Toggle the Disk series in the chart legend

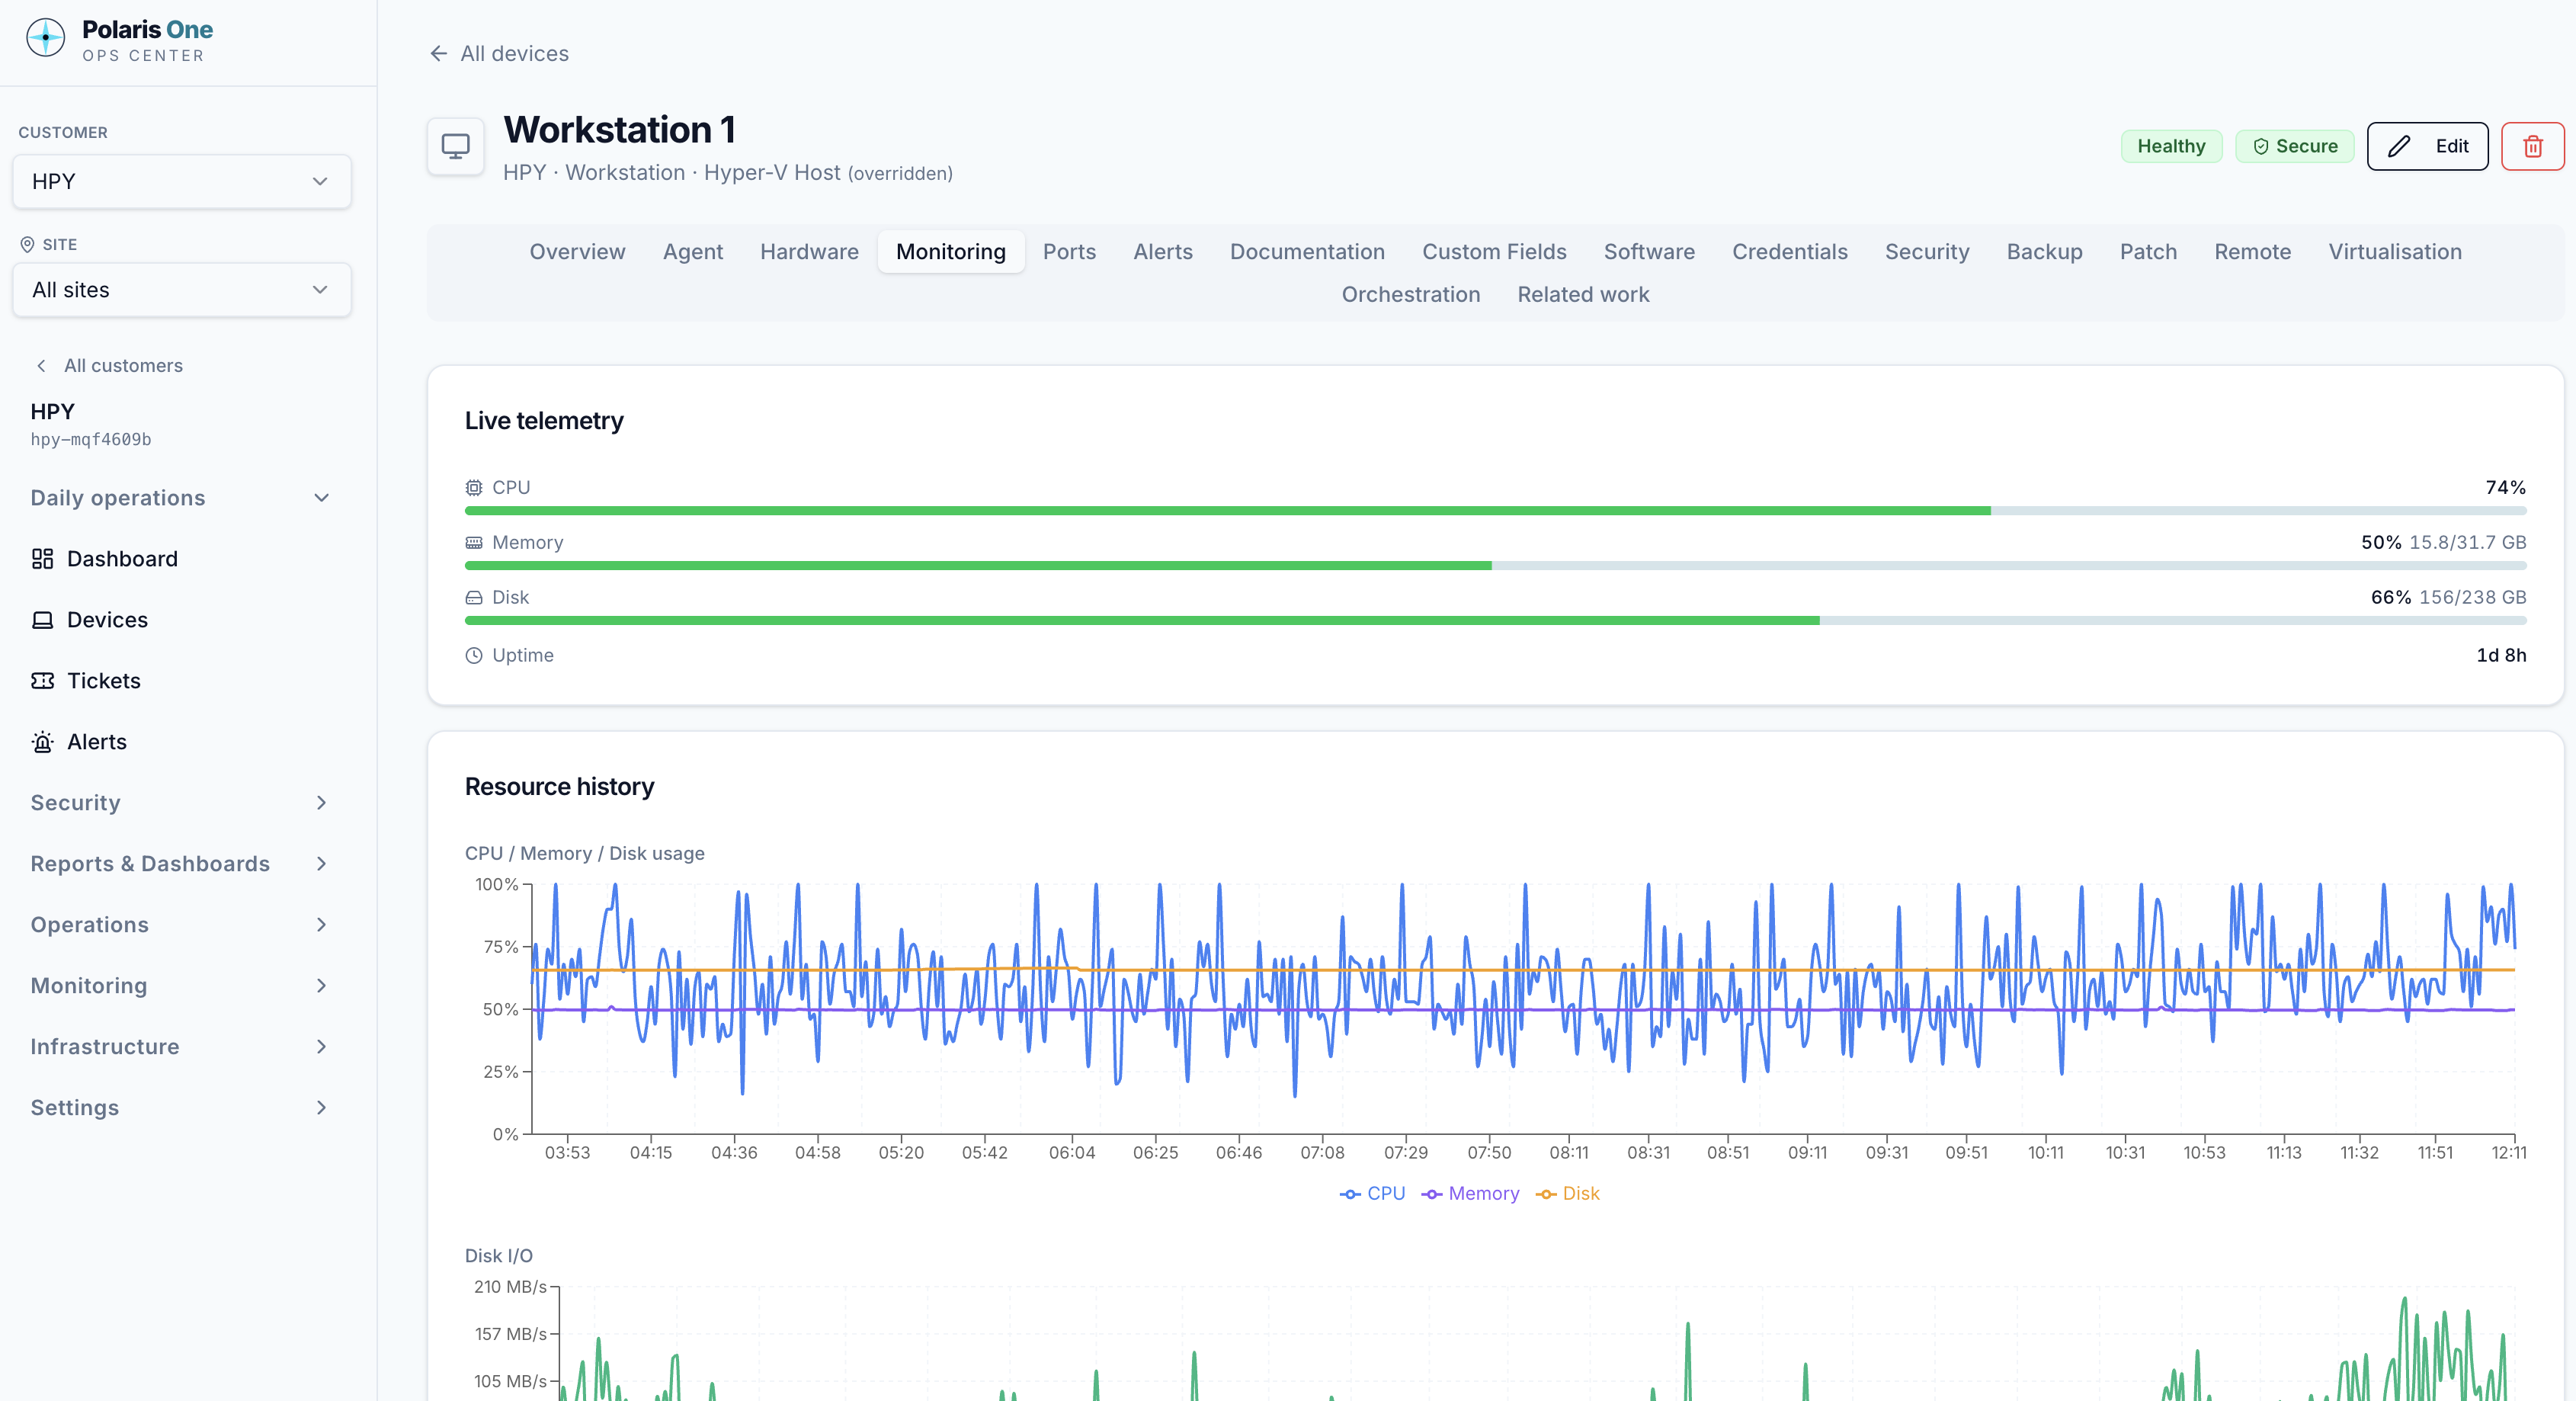[x=1567, y=1194]
